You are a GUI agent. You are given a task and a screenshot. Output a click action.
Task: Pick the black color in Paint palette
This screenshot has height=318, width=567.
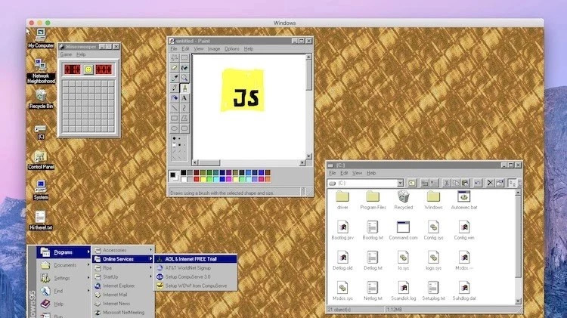pyautogui.click(x=184, y=173)
